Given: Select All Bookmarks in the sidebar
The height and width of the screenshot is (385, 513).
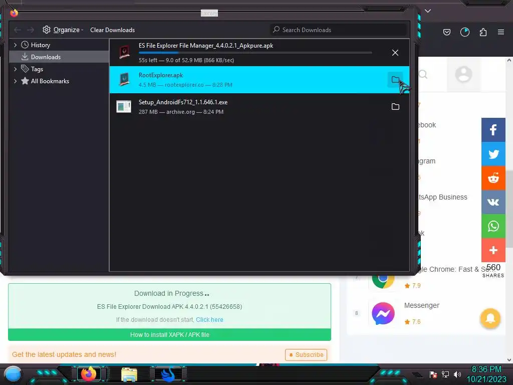Looking at the screenshot, I should coord(50,81).
